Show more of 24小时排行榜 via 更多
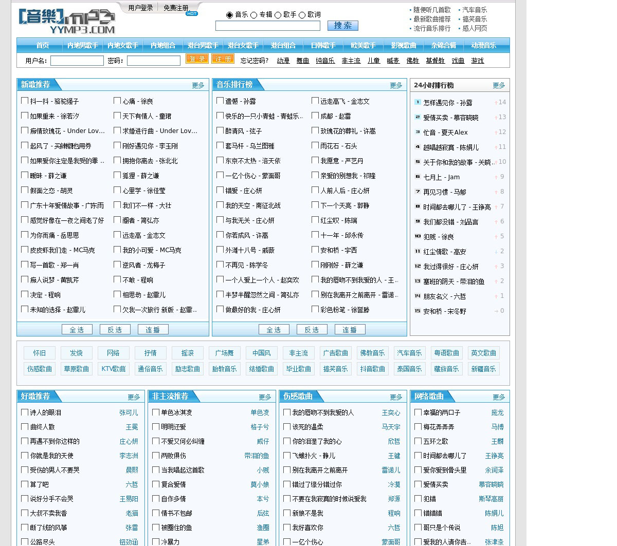This screenshot has width=617, height=546. [499, 85]
